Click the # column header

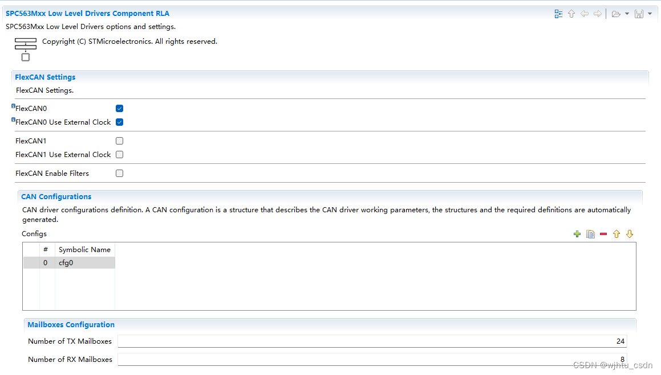[46, 250]
